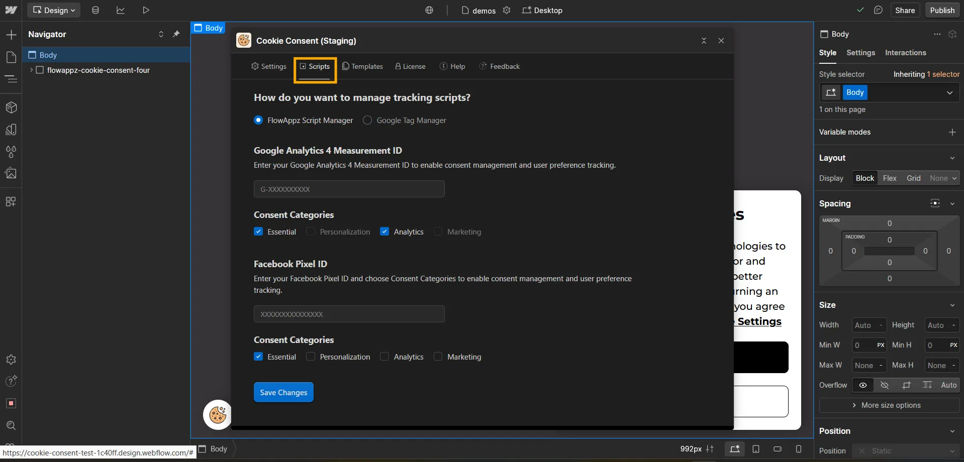Collapse the Position section
The height and width of the screenshot is (462, 964).
[x=952, y=431]
